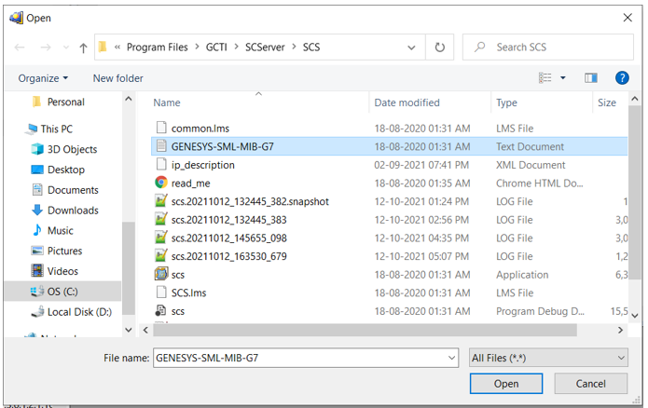The width and height of the screenshot is (648, 408).
Task: Open the File name history dropdown
Action: [452, 358]
